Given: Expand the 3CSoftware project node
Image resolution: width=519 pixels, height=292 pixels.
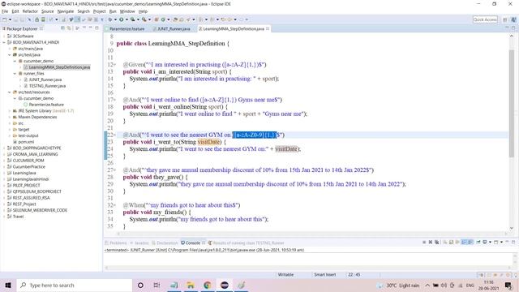Looking at the screenshot, I should [4, 36].
